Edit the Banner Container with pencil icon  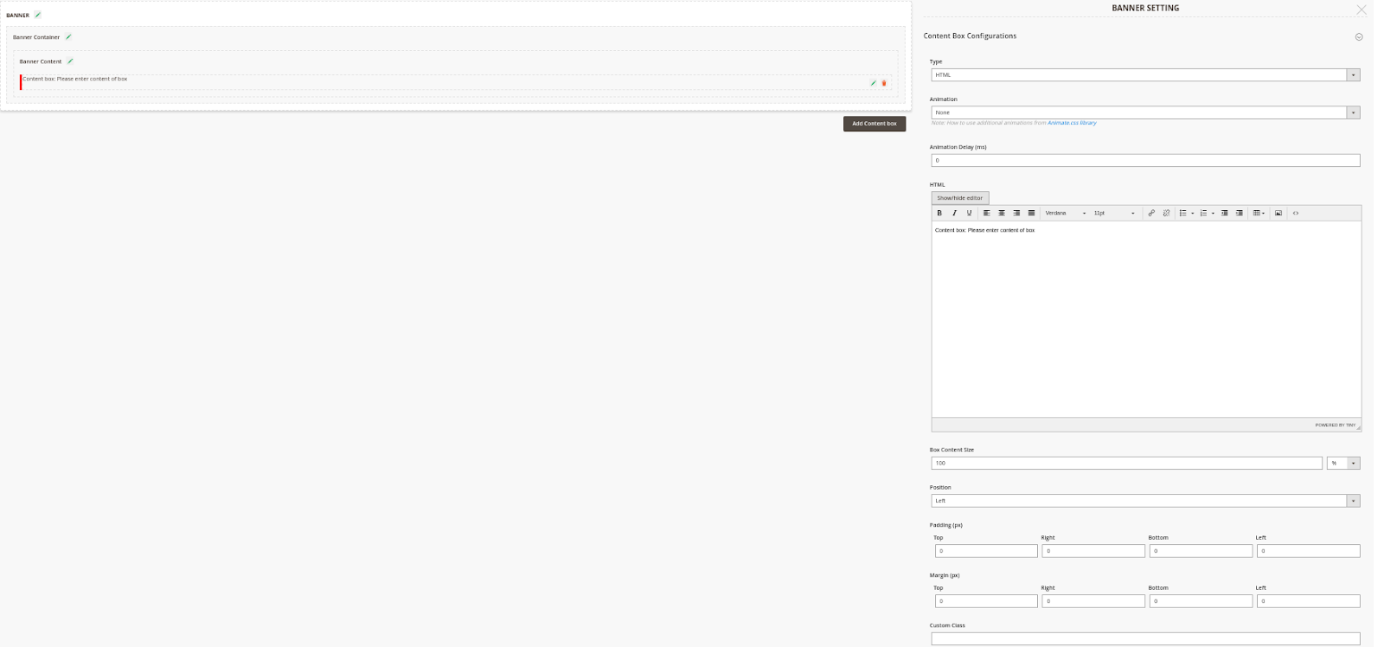coord(68,37)
